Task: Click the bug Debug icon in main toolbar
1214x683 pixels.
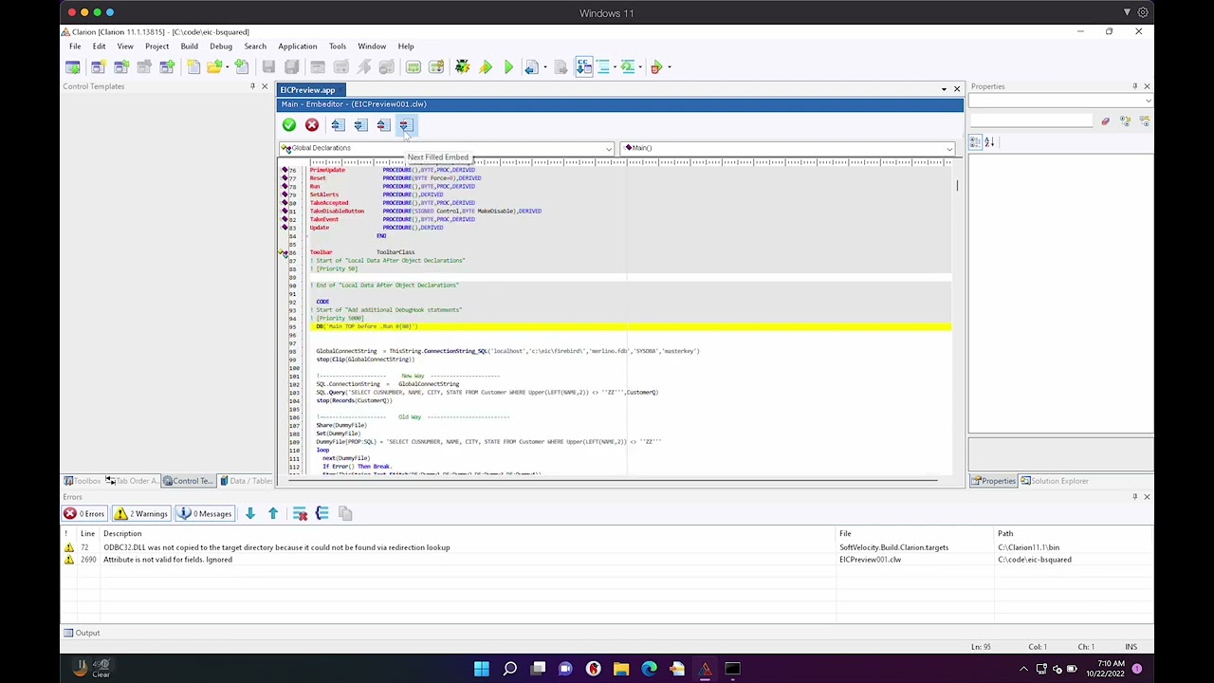Action: pos(462,67)
